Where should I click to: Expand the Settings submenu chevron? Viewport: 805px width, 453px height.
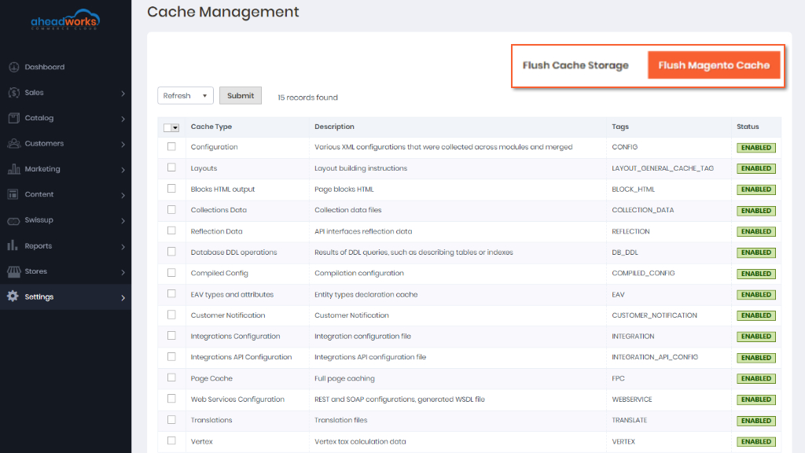pyautogui.click(x=123, y=297)
